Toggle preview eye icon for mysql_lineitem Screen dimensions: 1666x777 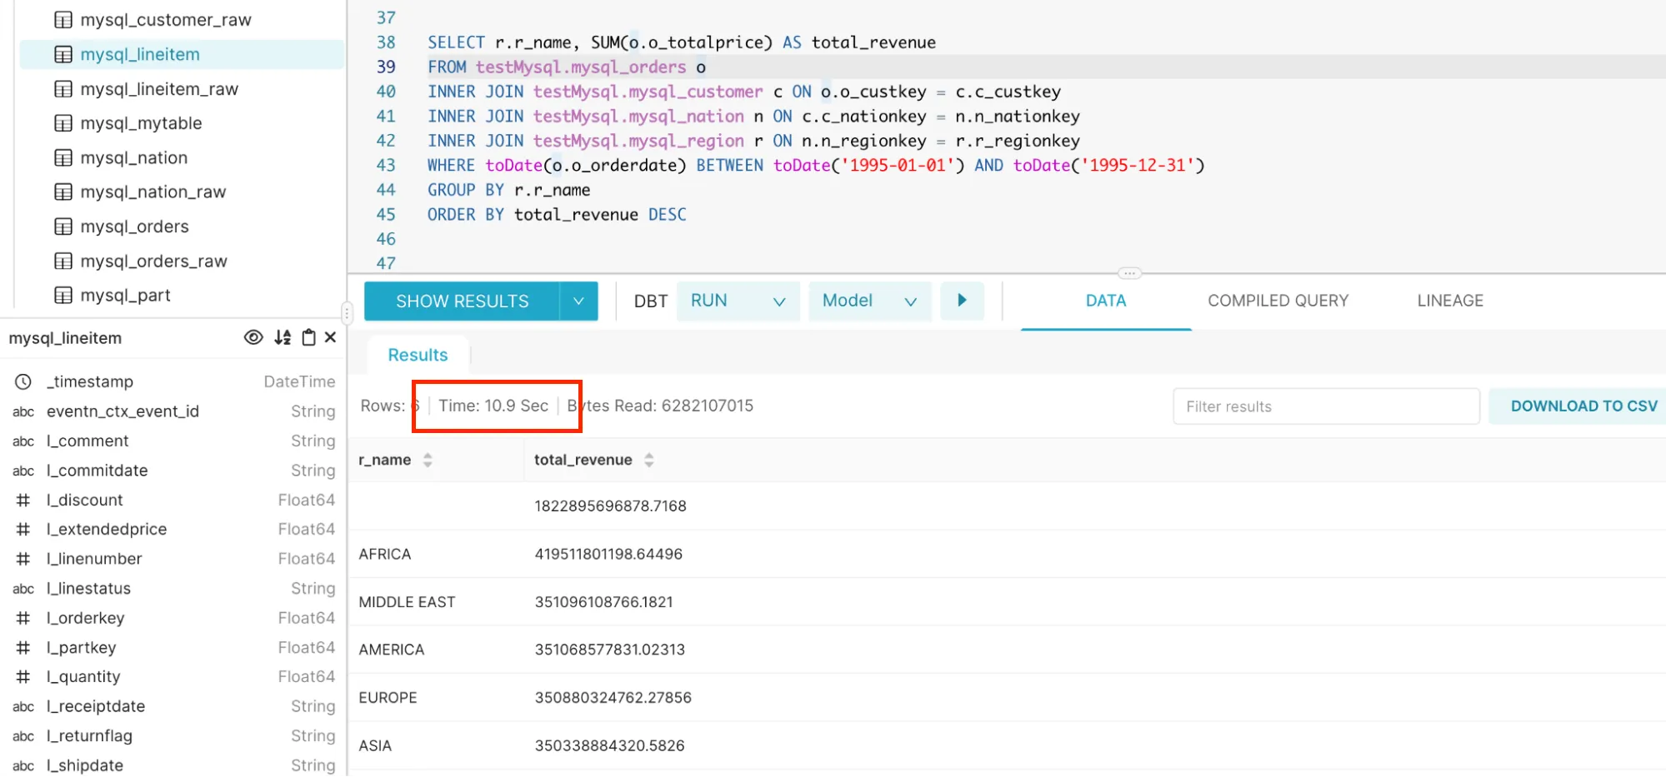click(253, 337)
